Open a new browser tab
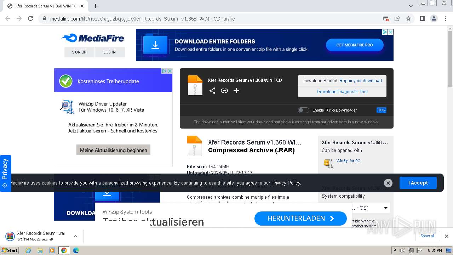Image resolution: width=453 pixels, height=255 pixels. [x=96, y=6]
